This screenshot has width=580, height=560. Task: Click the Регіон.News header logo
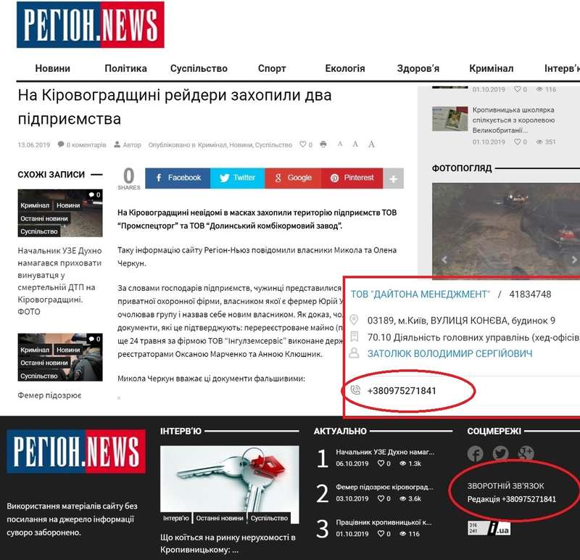[x=90, y=25]
